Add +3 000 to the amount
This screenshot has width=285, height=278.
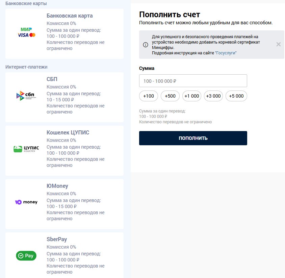[213, 96]
